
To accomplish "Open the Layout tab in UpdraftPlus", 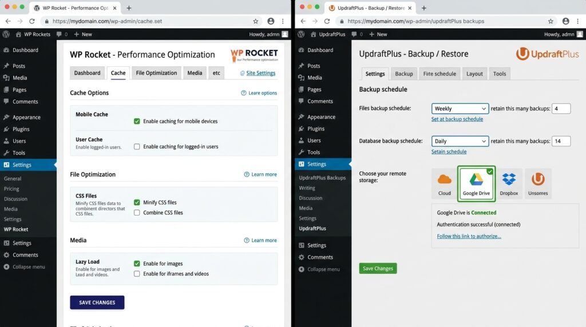I will point(474,74).
